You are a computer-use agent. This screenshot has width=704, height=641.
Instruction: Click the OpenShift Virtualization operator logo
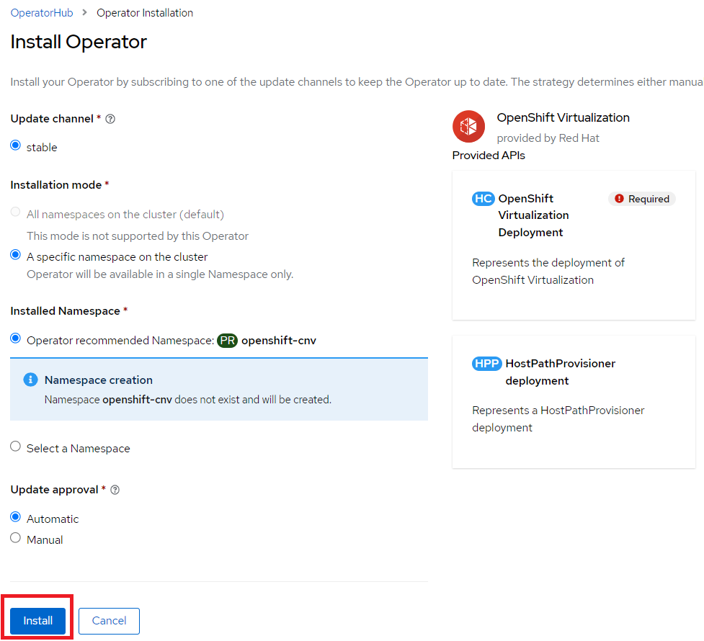tap(468, 127)
